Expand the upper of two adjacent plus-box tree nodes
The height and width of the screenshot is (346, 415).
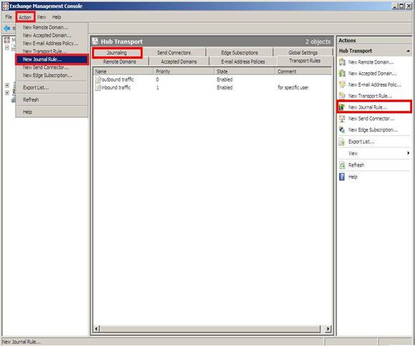(x=7, y=85)
